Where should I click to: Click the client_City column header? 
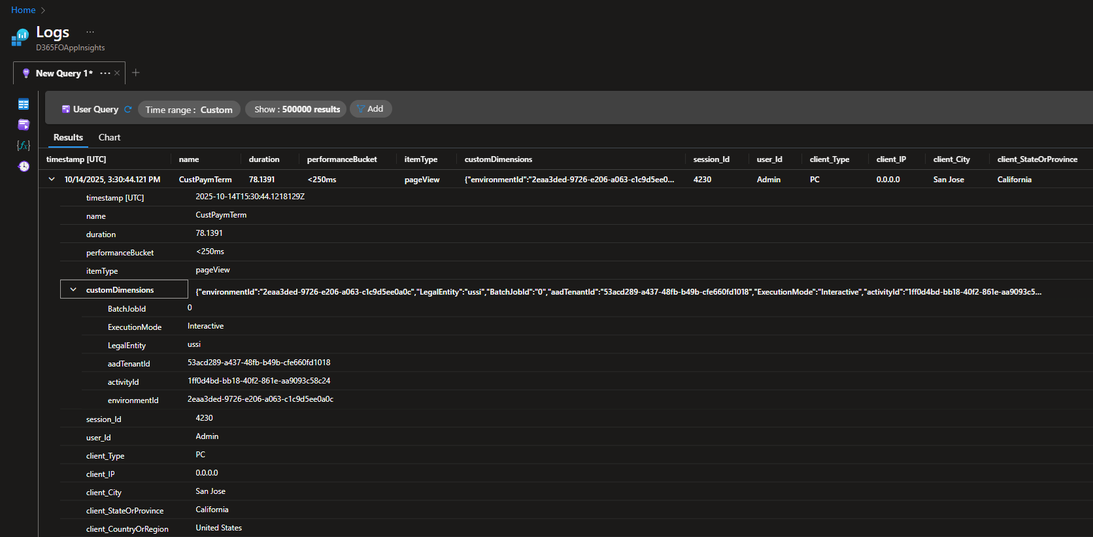coord(951,159)
